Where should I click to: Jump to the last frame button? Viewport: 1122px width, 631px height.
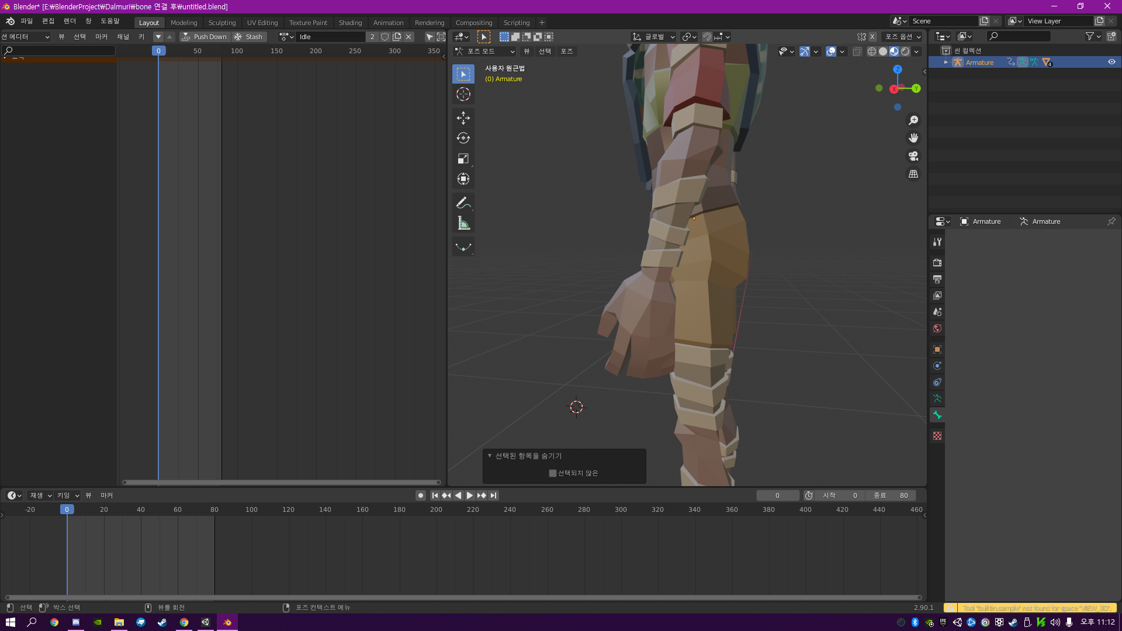[493, 495]
